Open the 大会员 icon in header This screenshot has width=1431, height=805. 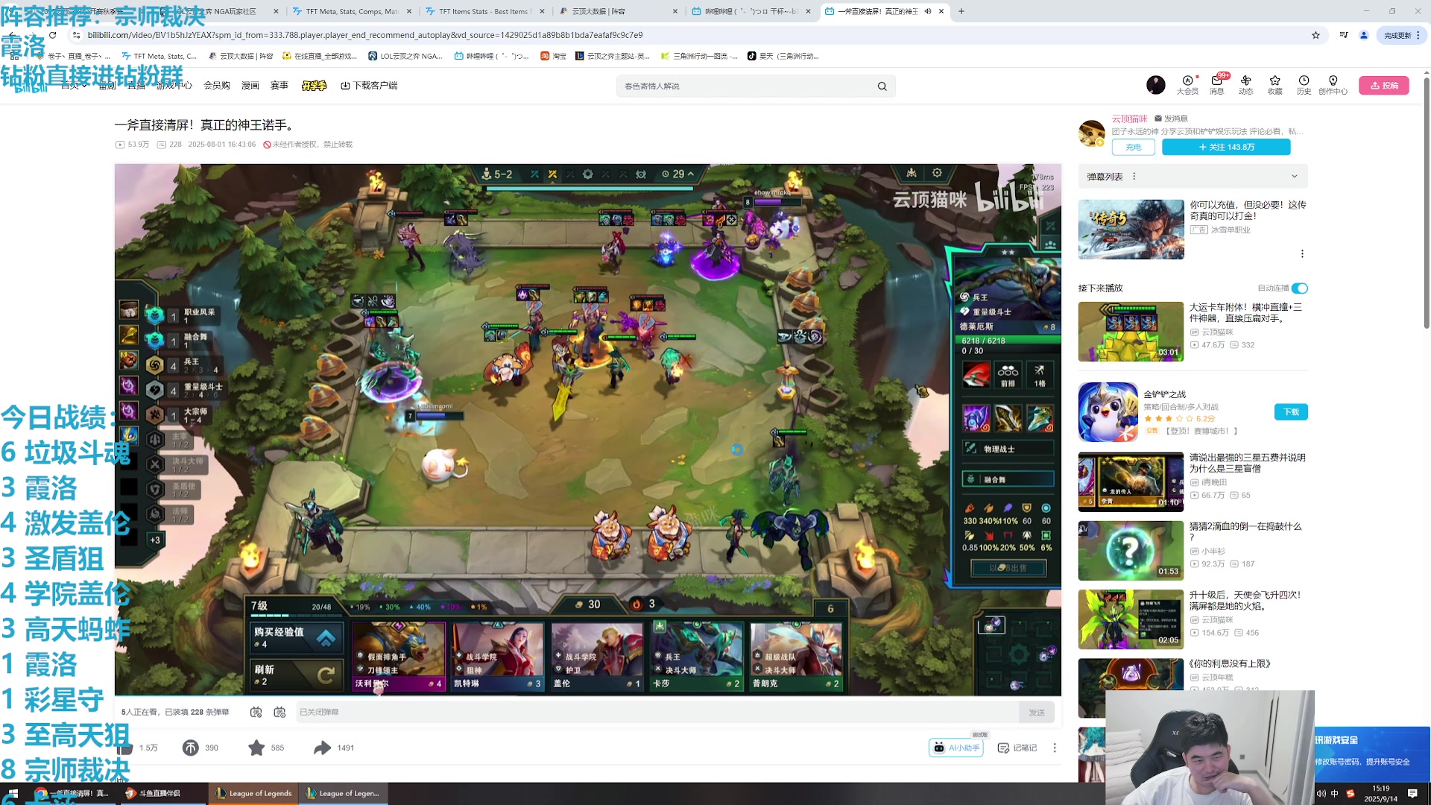(x=1187, y=85)
